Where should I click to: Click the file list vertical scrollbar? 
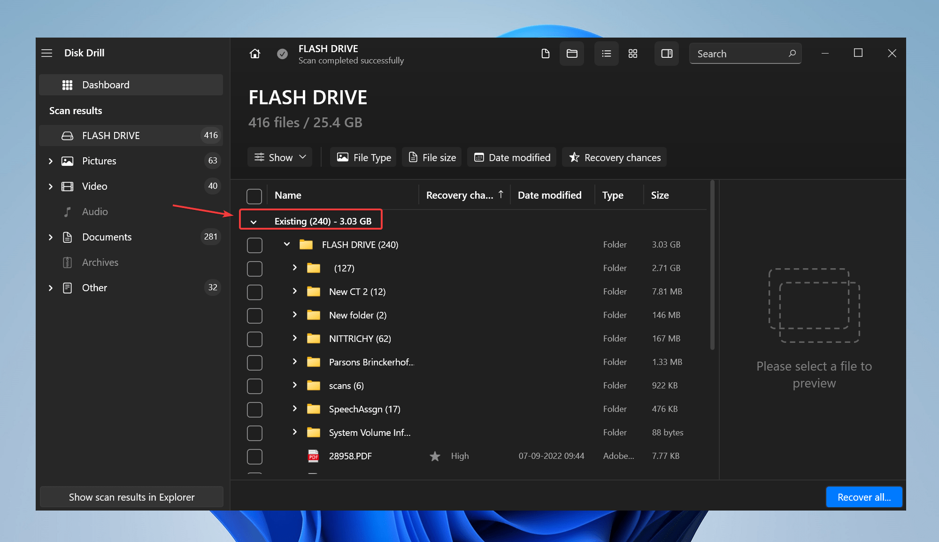[x=712, y=265]
